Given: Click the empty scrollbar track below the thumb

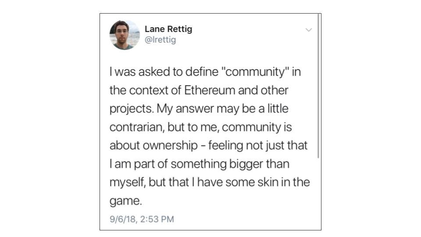Looking at the screenshot, I should [318, 194].
